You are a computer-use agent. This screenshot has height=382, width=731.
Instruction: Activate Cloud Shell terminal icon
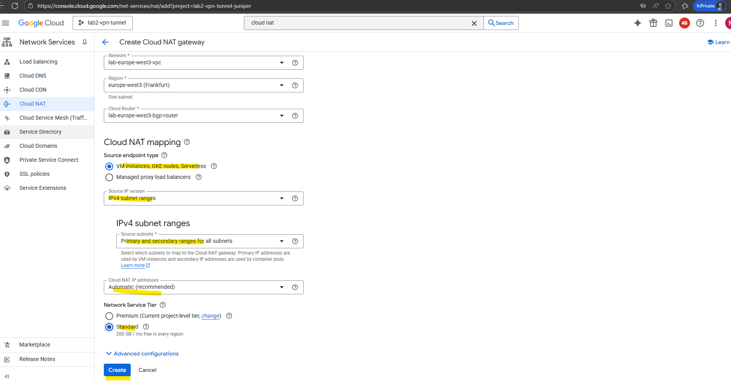669,23
